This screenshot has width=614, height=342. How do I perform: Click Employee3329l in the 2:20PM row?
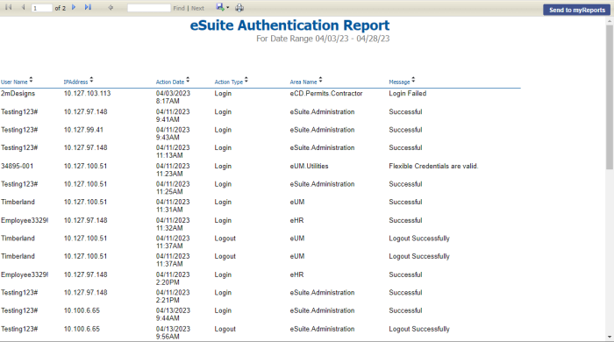25,274
